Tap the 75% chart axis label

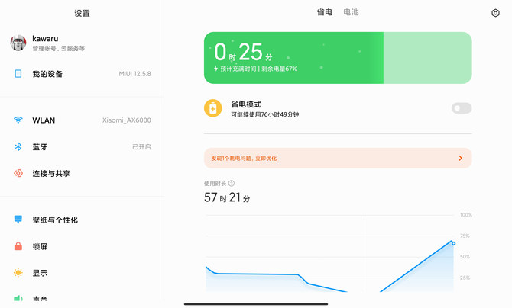(465, 236)
